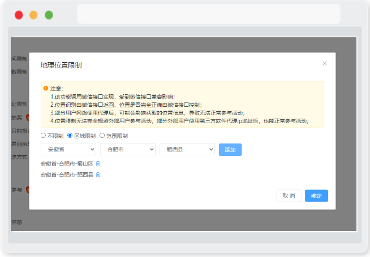Click the yellow macOS minimize button
370x257 pixels.
33,15
